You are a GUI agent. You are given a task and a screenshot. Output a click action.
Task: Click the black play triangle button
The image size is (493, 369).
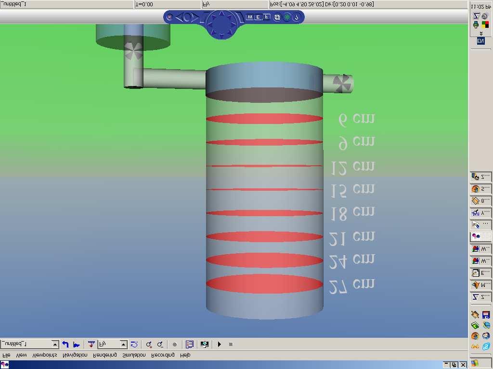220,344
